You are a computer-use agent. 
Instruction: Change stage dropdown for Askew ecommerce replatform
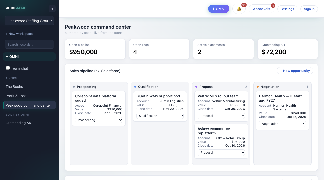221,152
